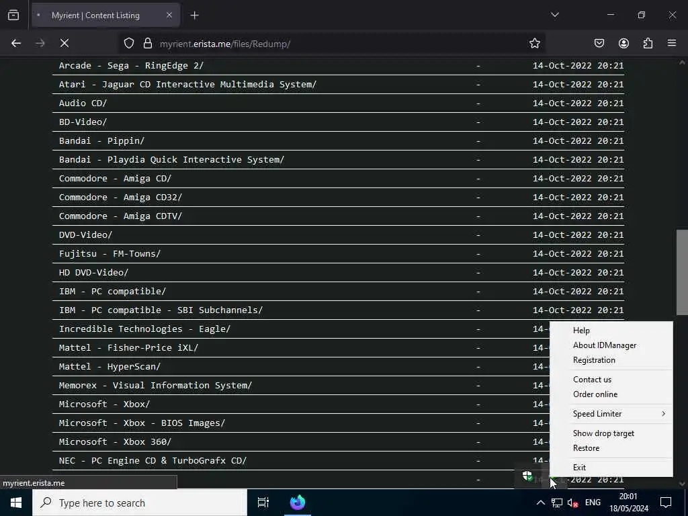
Task: Open the Microsoft - Xbox 360 folder
Action: point(116,442)
